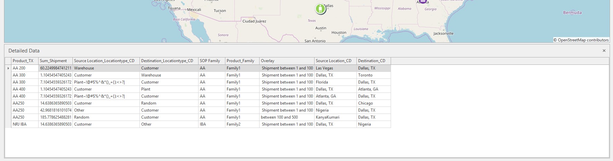The width and height of the screenshot is (613, 161).
Task: Click the IBA SOP Family cell
Action: click(x=212, y=124)
